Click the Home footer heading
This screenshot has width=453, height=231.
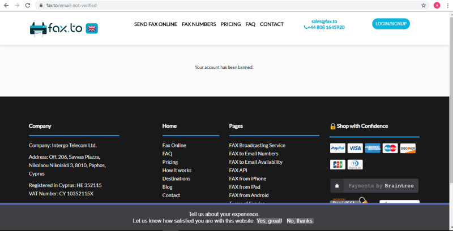pos(169,126)
